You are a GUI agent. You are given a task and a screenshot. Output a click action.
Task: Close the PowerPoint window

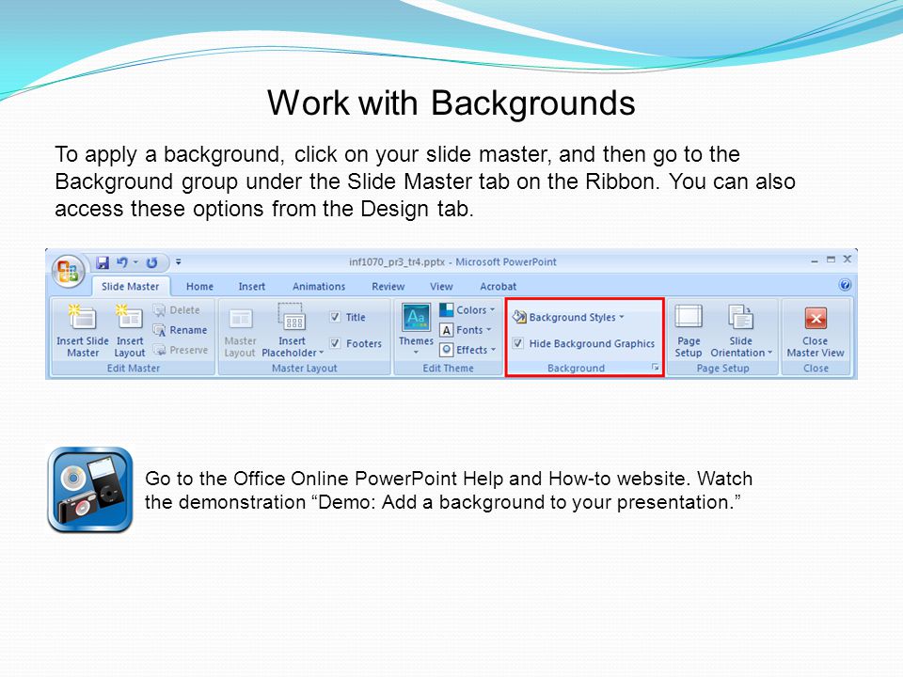click(x=848, y=260)
